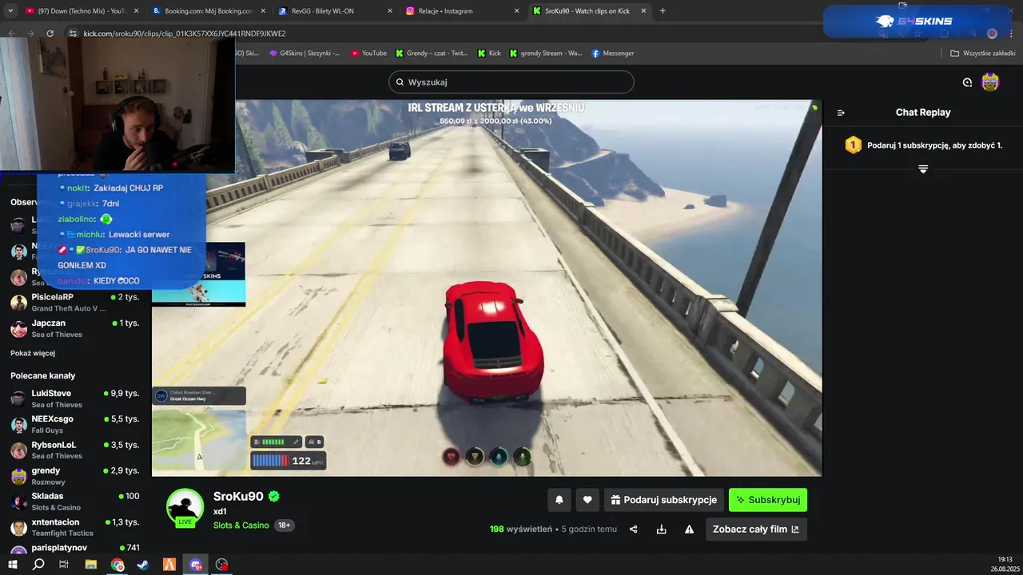Open the Grendy – czat bookmark

point(432,54)
